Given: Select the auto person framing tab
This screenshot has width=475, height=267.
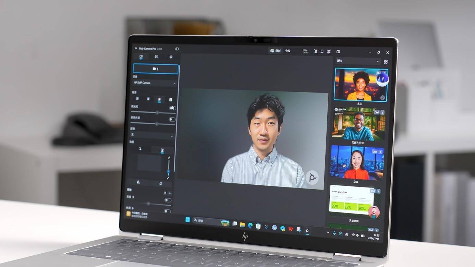Looking at the screenshot, I should [162, 150].
